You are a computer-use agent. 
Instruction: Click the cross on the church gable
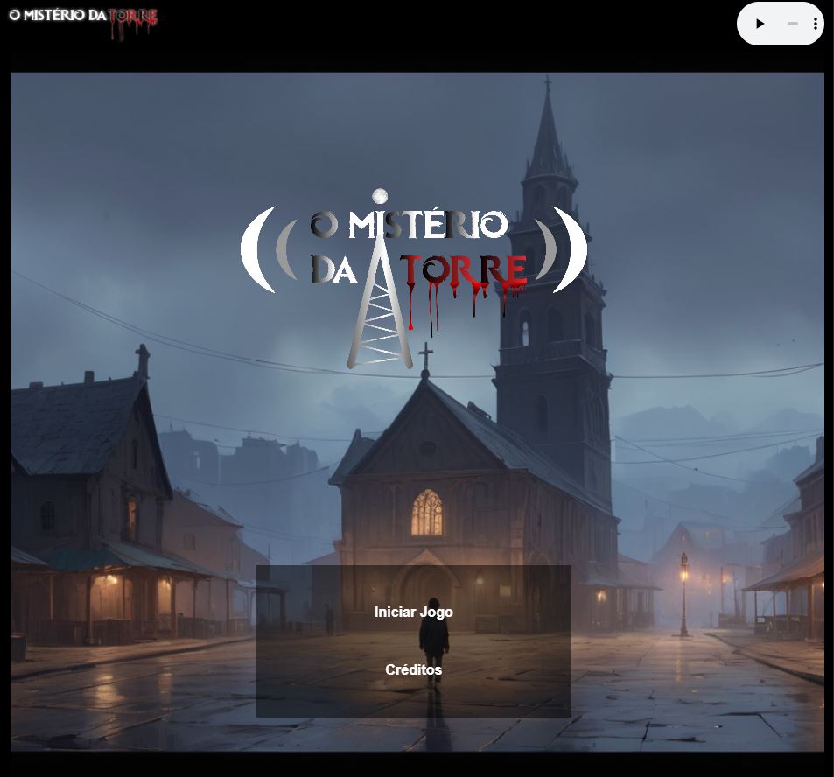(x=425, y=357)
